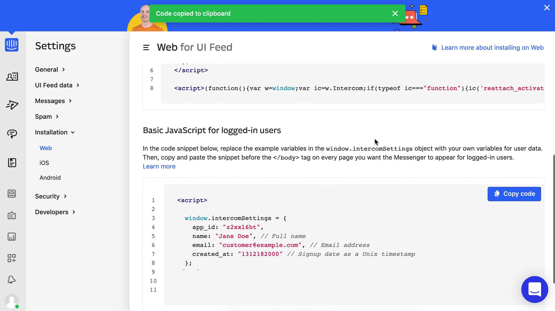555x311 pixels.
Task: Close the top blue banner
Action: pyautogui.click(x=547, y=8)
